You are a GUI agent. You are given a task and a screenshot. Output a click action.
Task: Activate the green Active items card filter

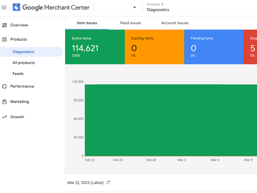coord(95,47)
